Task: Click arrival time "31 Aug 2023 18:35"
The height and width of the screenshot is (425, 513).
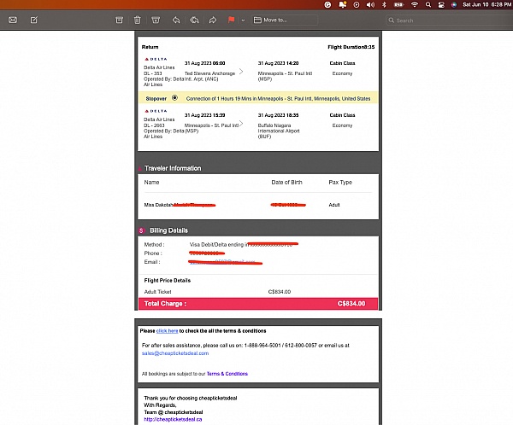Action: point(278,115)
